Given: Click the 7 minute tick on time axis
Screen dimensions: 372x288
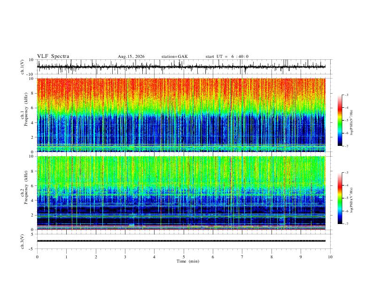Looking at the screenshot, I should click(x=242, y=257).
